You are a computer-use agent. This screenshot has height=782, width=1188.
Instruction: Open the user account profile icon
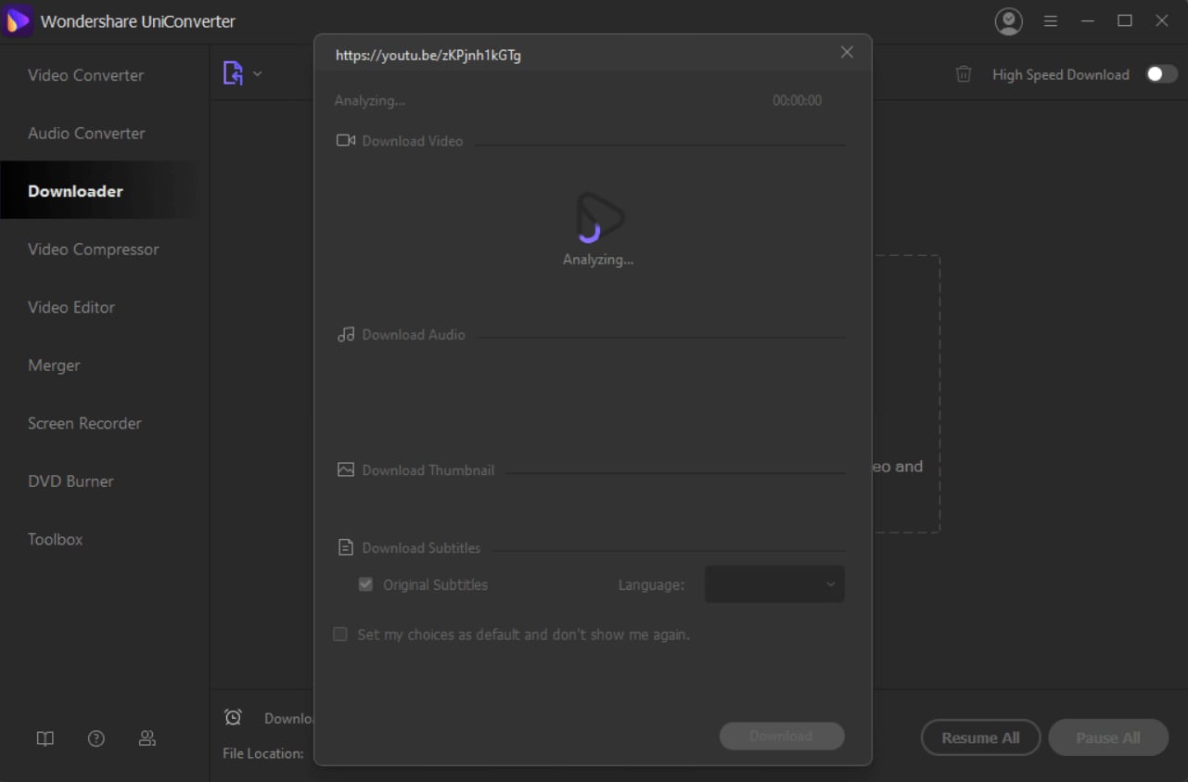(x=1008, y=21)
